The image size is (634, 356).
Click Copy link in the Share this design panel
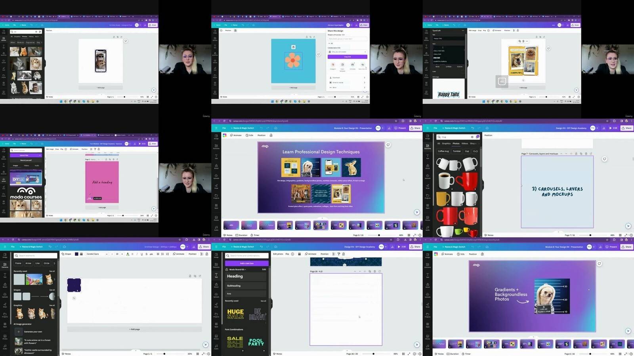pos(347,57)
